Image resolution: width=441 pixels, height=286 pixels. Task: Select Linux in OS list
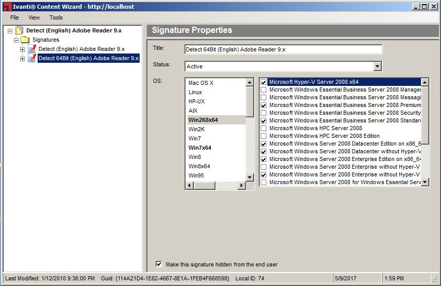pyautogui.click(x=195, y=92)
